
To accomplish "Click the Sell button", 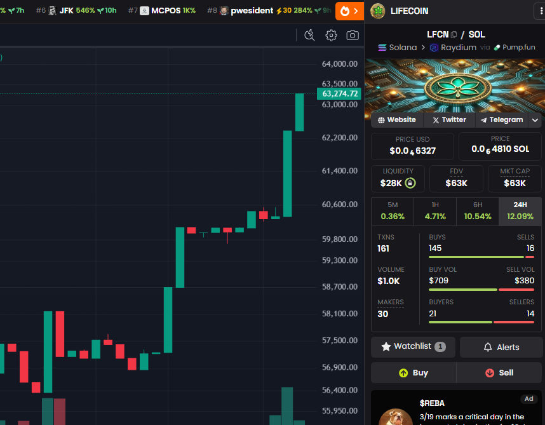I will (499, 372).
